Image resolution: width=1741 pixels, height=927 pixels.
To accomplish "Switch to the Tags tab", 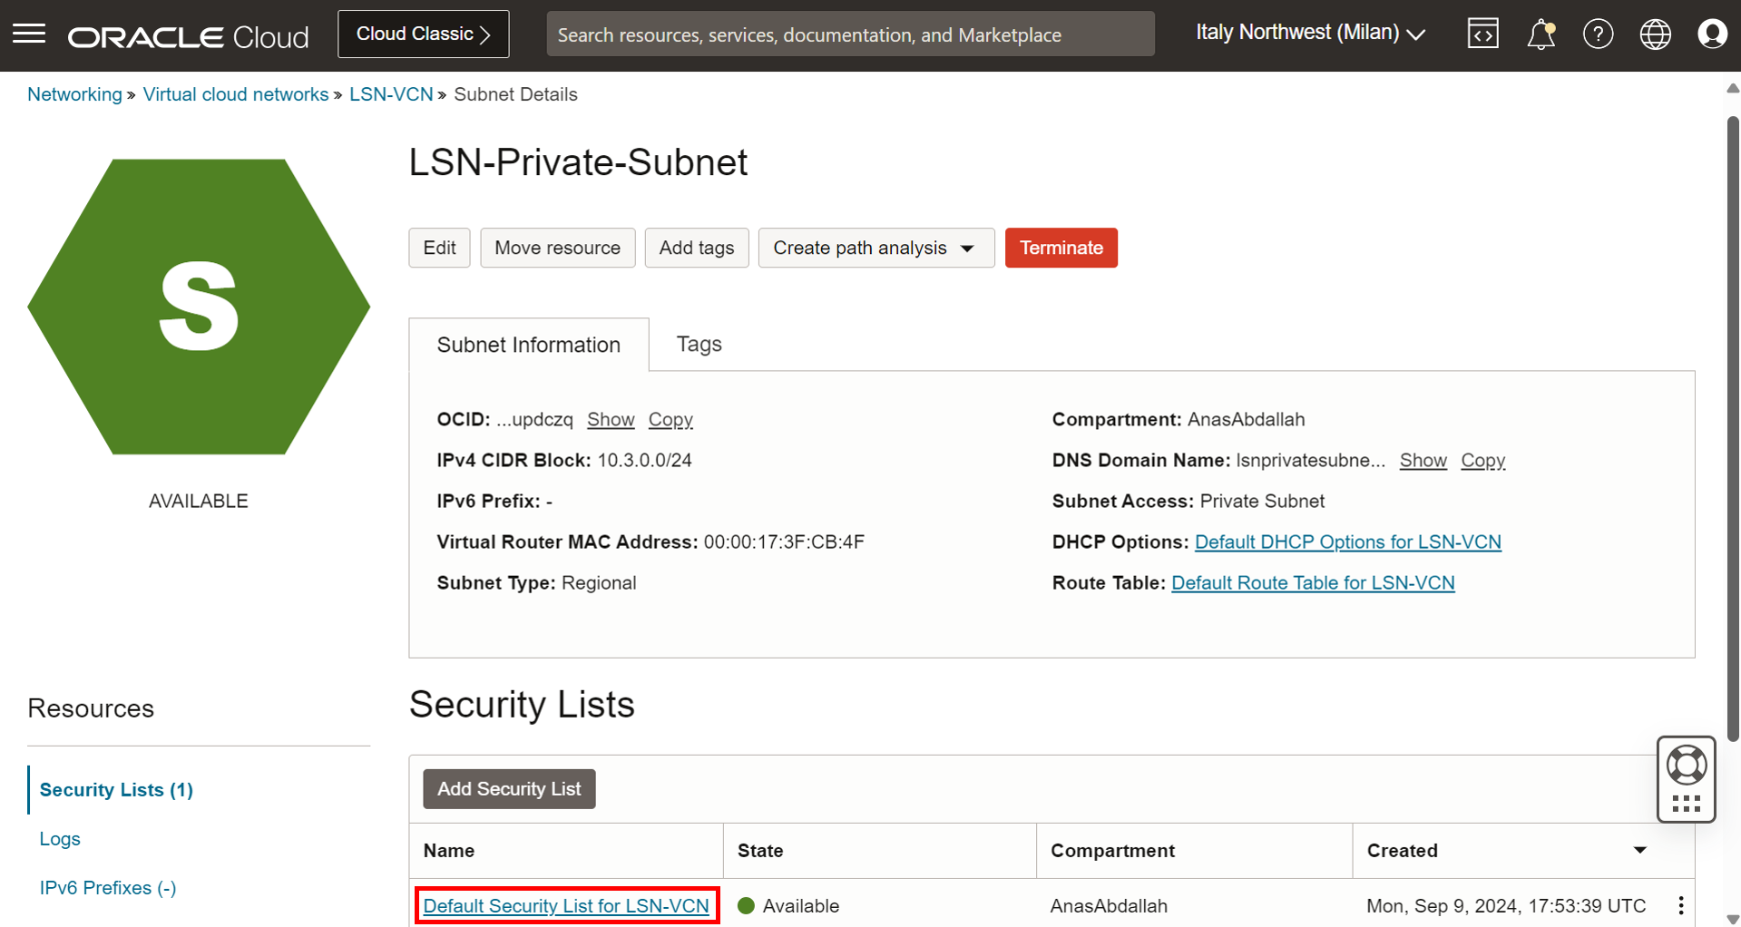I will [x=699, y=344].
